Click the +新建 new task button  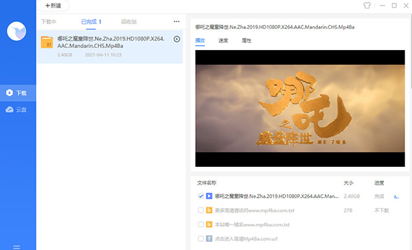(x=53, y=5)
